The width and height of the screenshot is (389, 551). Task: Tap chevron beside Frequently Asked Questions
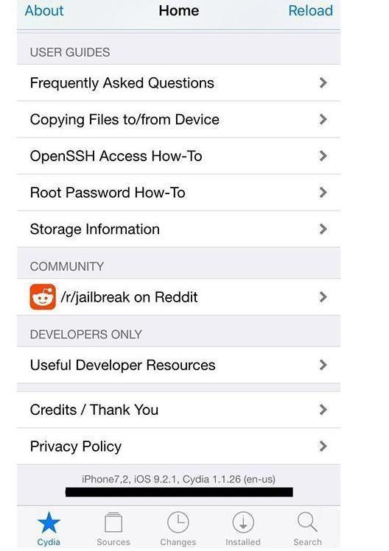tap(323, 83)
